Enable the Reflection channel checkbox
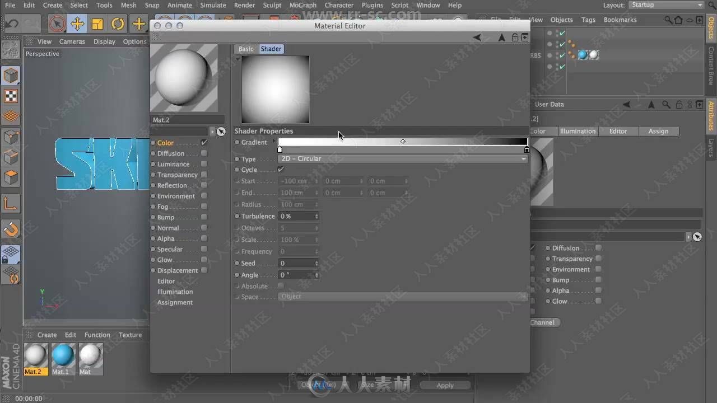The image size is (717, 403). [x=204, y=185]
